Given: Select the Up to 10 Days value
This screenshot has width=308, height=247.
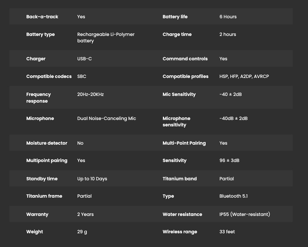Looking at the screenshot, I should (92, 179).
